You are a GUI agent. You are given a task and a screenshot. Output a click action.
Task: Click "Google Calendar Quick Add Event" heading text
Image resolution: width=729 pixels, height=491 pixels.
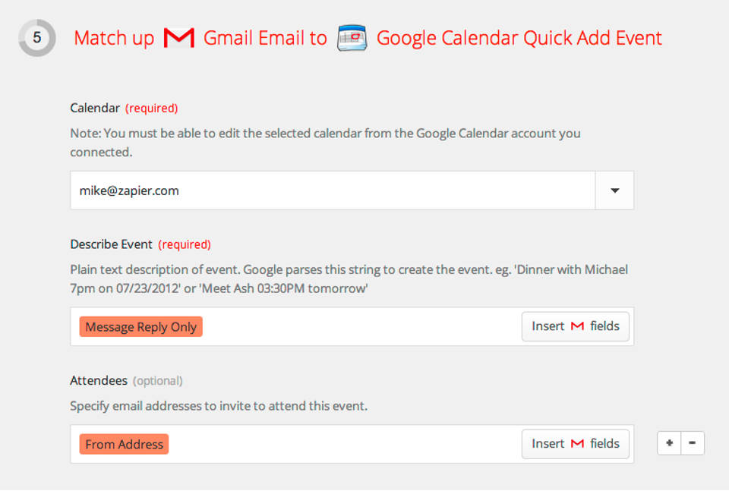[519, 38]
